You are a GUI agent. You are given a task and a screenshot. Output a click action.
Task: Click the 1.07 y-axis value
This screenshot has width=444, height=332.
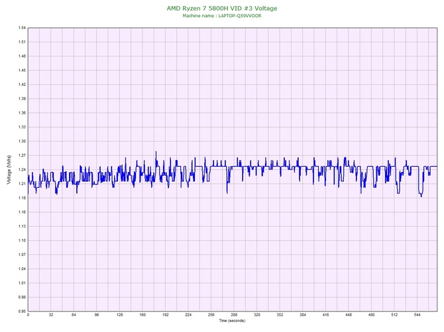(22, 255)
